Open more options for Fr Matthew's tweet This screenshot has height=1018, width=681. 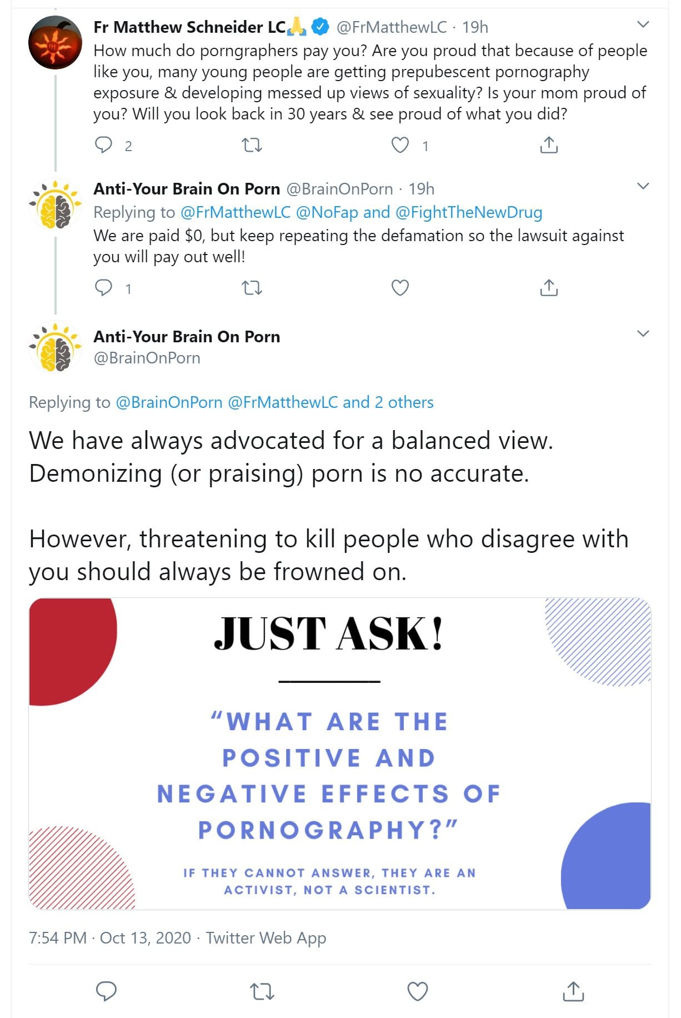643,24
